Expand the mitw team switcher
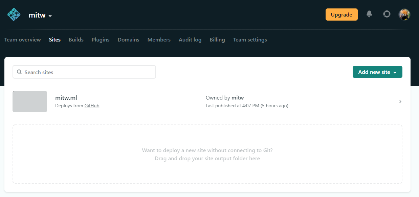The width and height of the screenshot is (419, 197). (40, 15)
